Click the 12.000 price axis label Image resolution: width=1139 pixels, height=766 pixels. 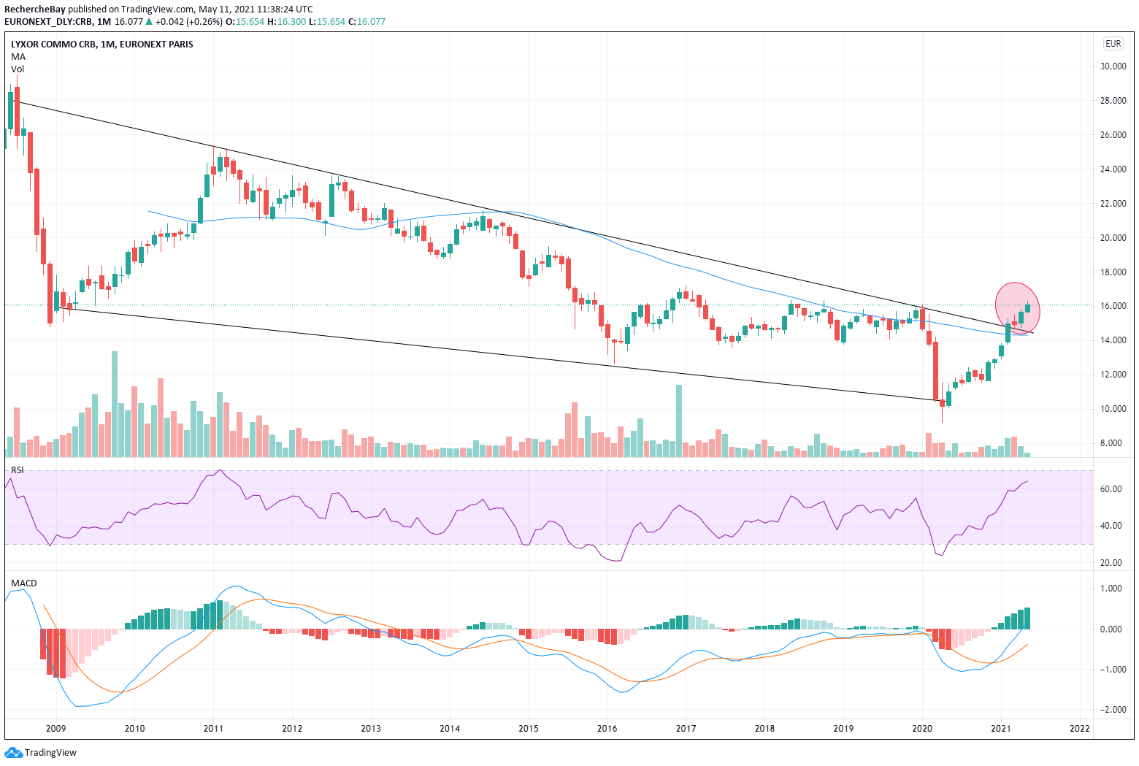1113,375
